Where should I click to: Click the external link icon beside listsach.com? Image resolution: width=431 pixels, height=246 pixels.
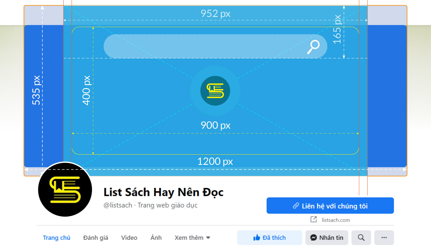(x=313, y=220)
